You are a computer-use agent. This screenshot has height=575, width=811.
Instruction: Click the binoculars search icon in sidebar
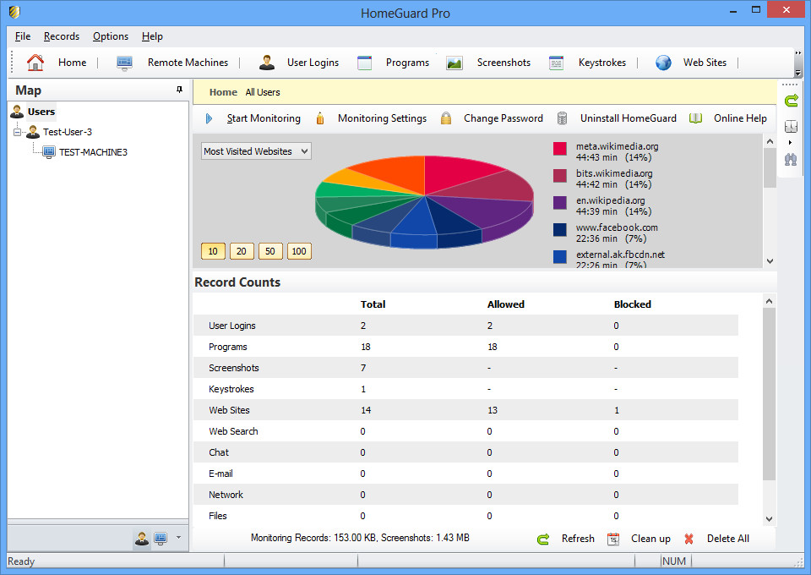[791, 160]
